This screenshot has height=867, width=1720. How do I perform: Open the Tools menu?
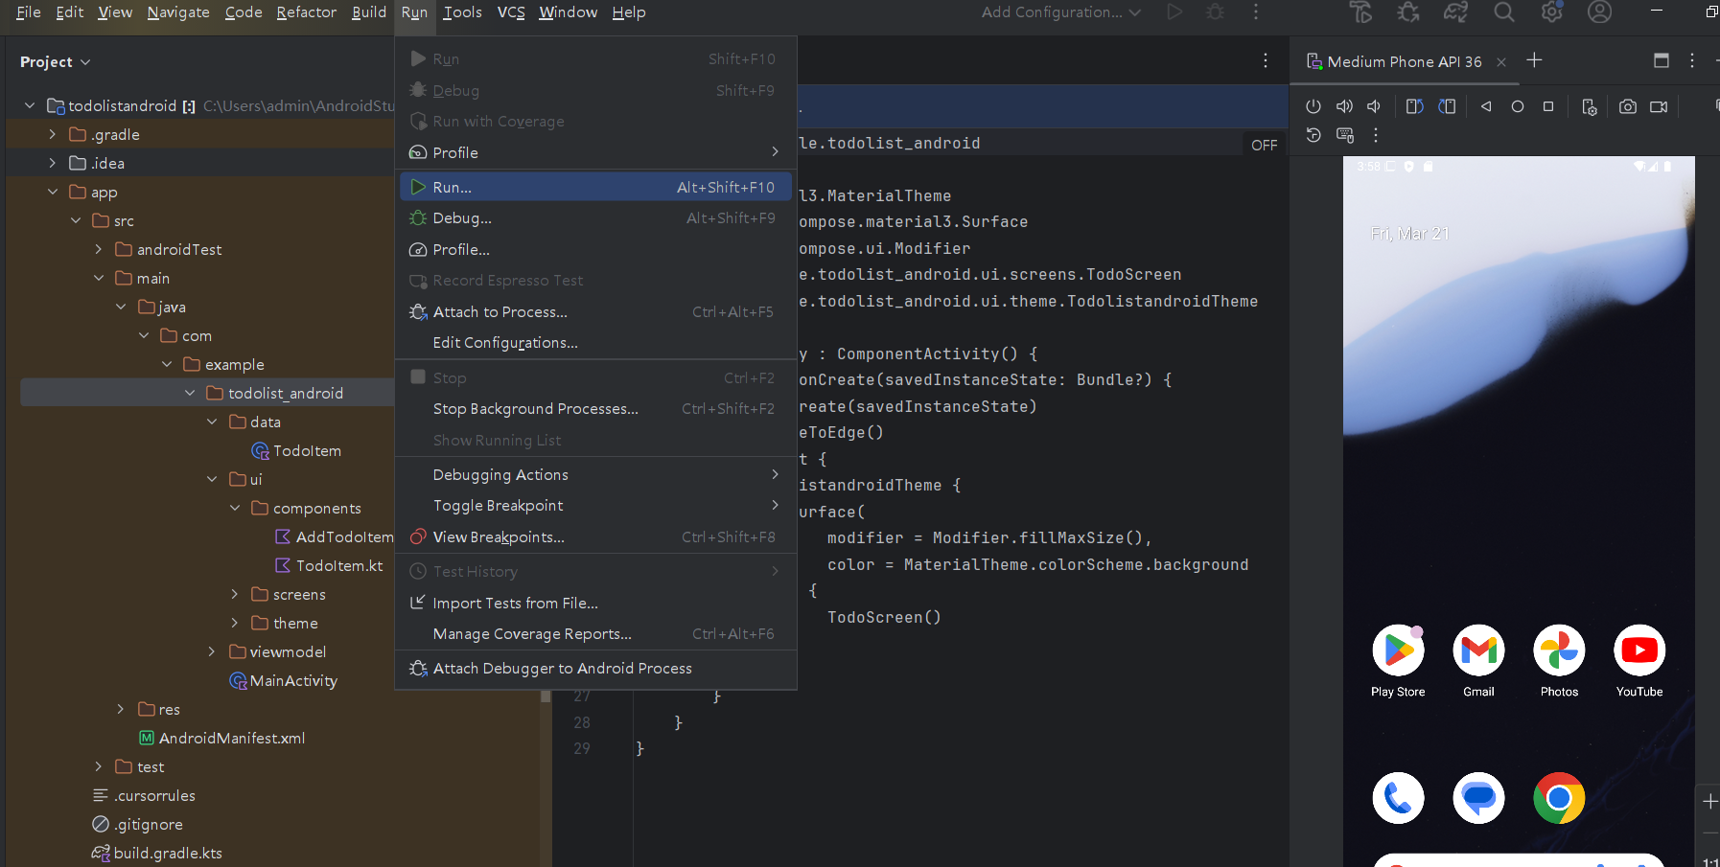tap(463, 12)
